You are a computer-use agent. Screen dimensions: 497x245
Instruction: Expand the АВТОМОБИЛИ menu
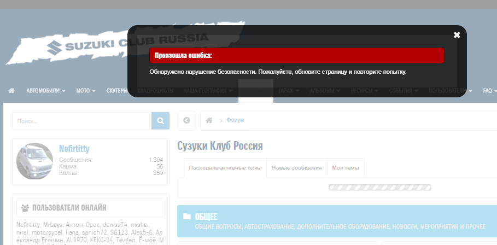46,91
